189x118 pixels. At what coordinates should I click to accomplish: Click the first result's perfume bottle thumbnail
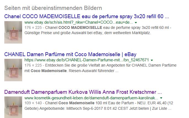tap(13, 32)
